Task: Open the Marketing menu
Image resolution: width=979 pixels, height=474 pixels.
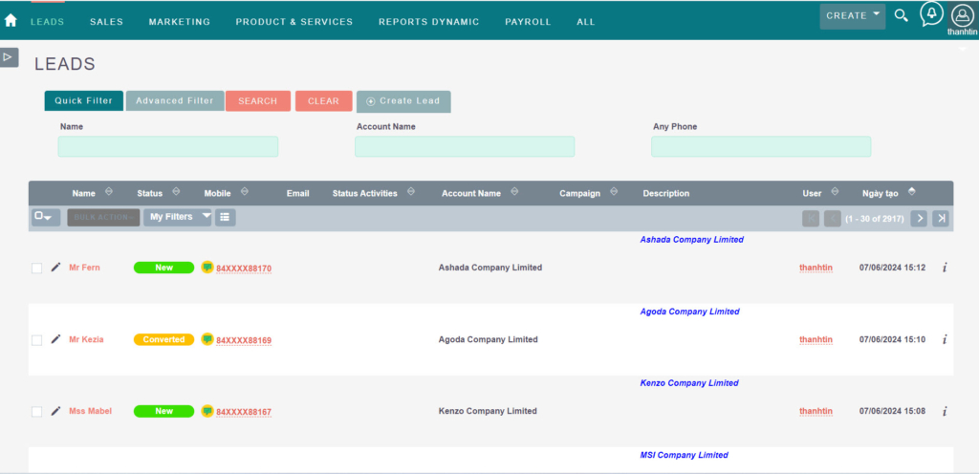Action: (179, 22)
